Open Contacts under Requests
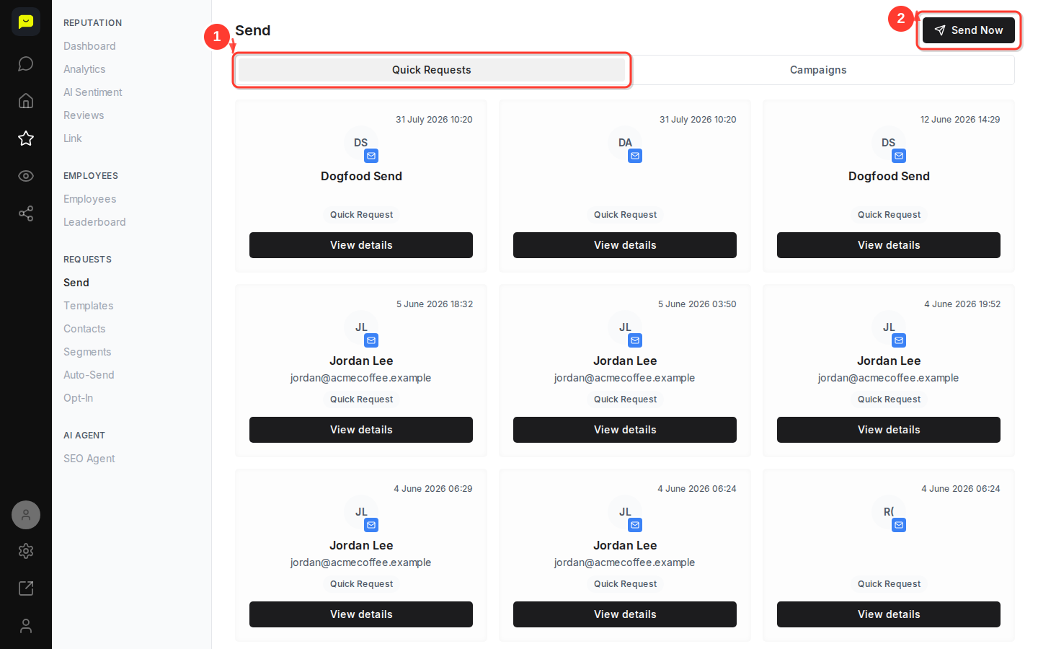The height and width of the screenshot is (649, 1038). tap(84, 329)
